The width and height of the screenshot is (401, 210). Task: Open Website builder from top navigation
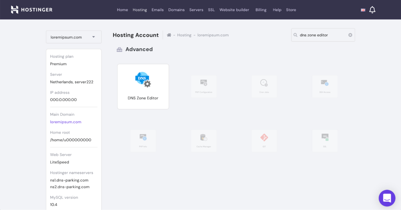[234, 10]
